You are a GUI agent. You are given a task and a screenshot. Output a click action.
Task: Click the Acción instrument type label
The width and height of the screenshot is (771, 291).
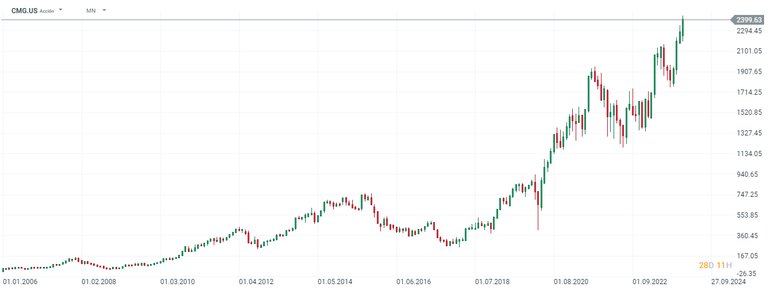tap(47, 11)
